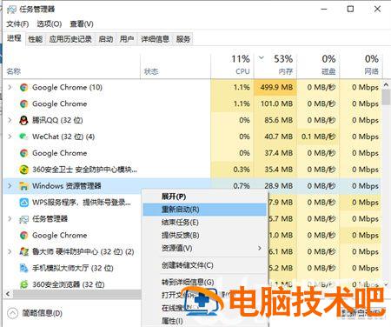Image resolution: width=391 pixels, height=327 pixels.
Task: Choose 转到详细信息(G) in the context menu
Action: [204, 282]
